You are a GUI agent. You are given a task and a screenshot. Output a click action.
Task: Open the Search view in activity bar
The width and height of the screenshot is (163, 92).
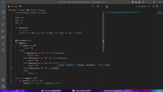pyautogui.click(x=3, y=18)
